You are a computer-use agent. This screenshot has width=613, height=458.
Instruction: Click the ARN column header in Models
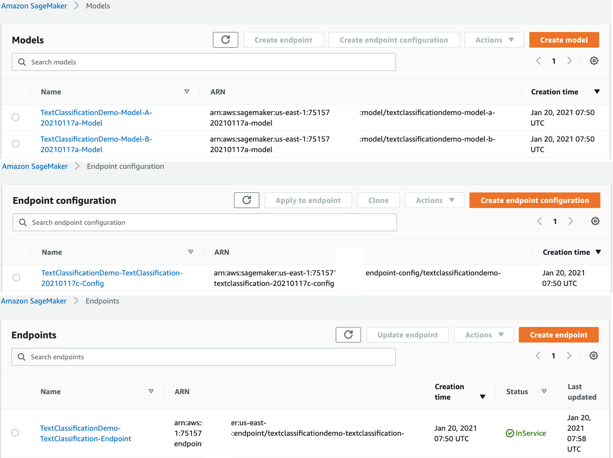pyautogui.click(x=218, y=92)
